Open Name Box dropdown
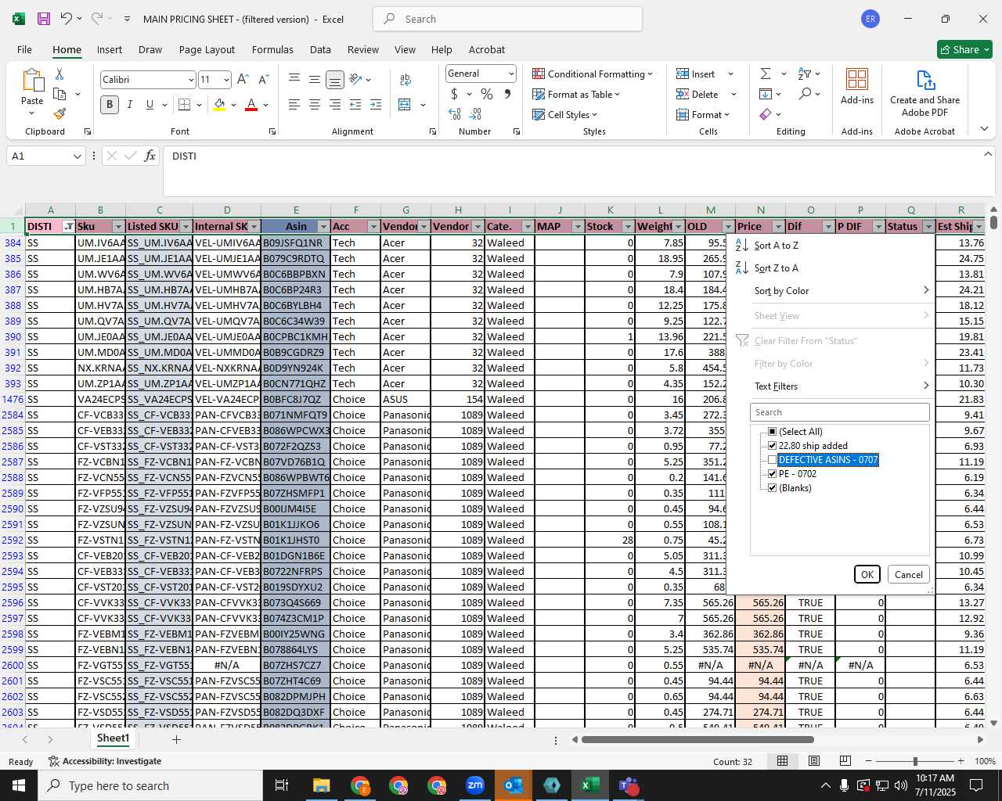The image size is (1002, 801). click(77, 156)
